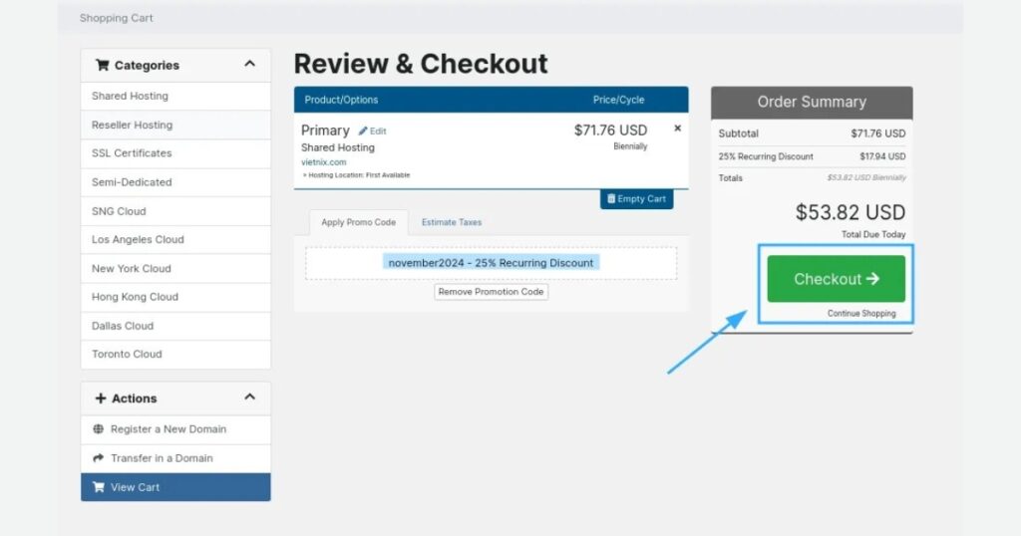Click the plus icon in Actions header
This screenshot has height=536, width=1021.
[101, 399]
